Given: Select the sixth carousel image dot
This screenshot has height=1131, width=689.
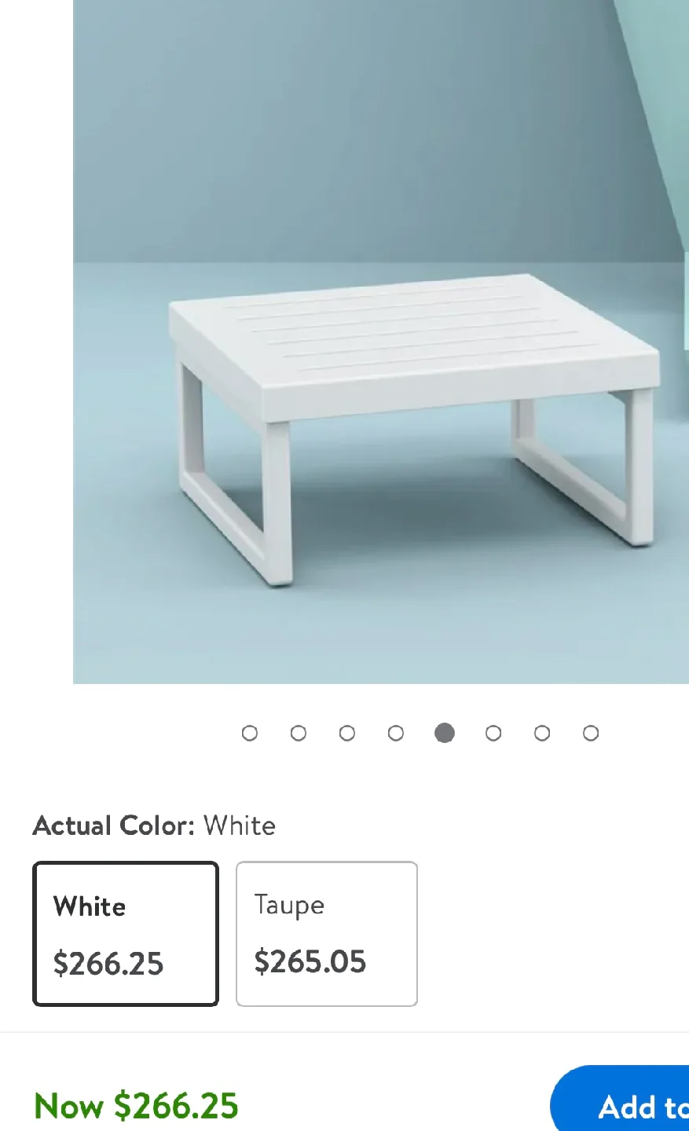Looking at the screenshot, I should pyautogui.click(x=493, y=733).
